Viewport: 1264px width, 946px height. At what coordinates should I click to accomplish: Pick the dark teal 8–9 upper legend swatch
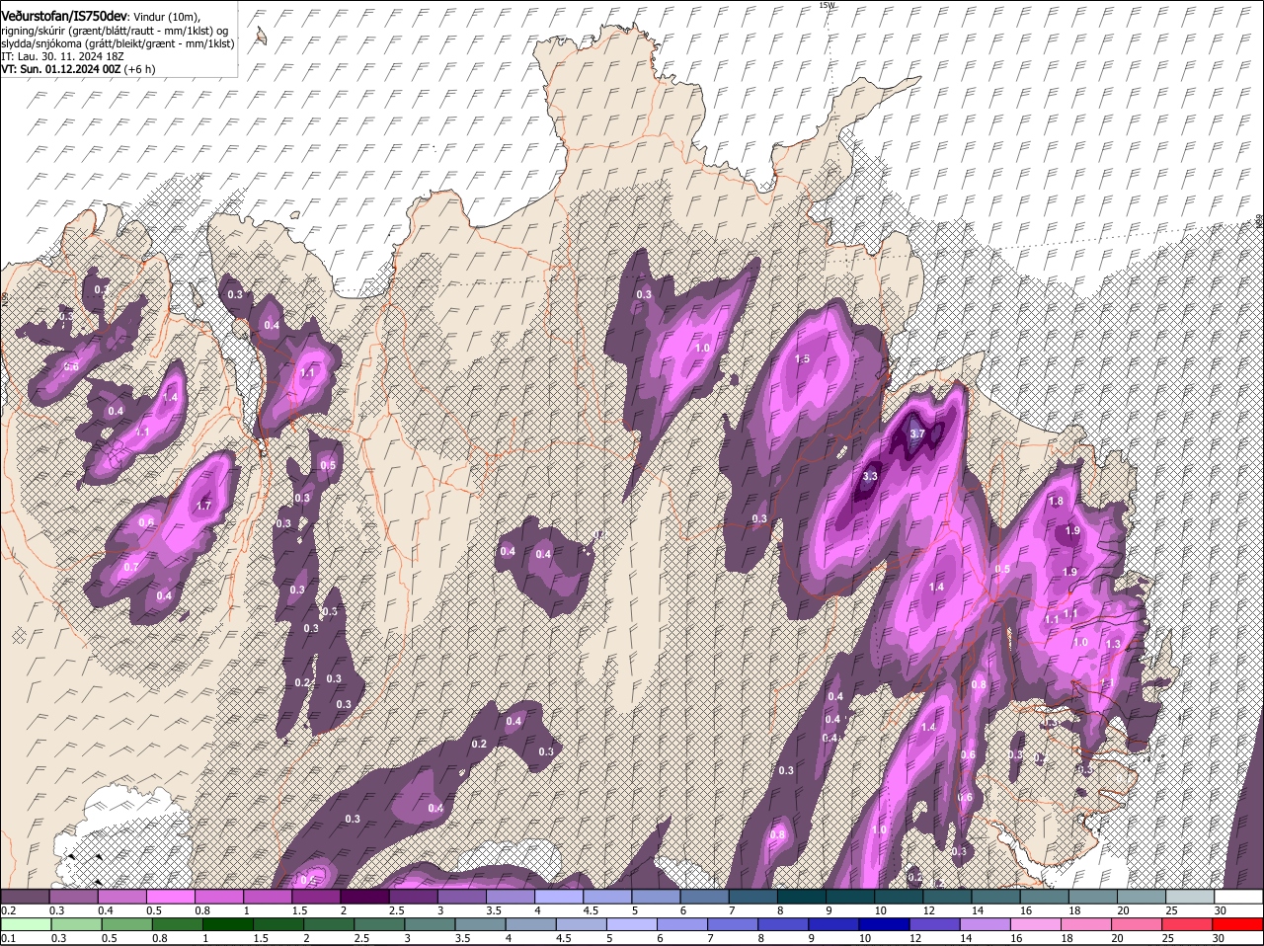(x=802, y=897)
